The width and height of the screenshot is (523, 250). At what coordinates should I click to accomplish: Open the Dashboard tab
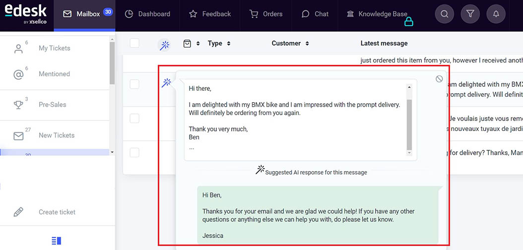tap(147, 14)
